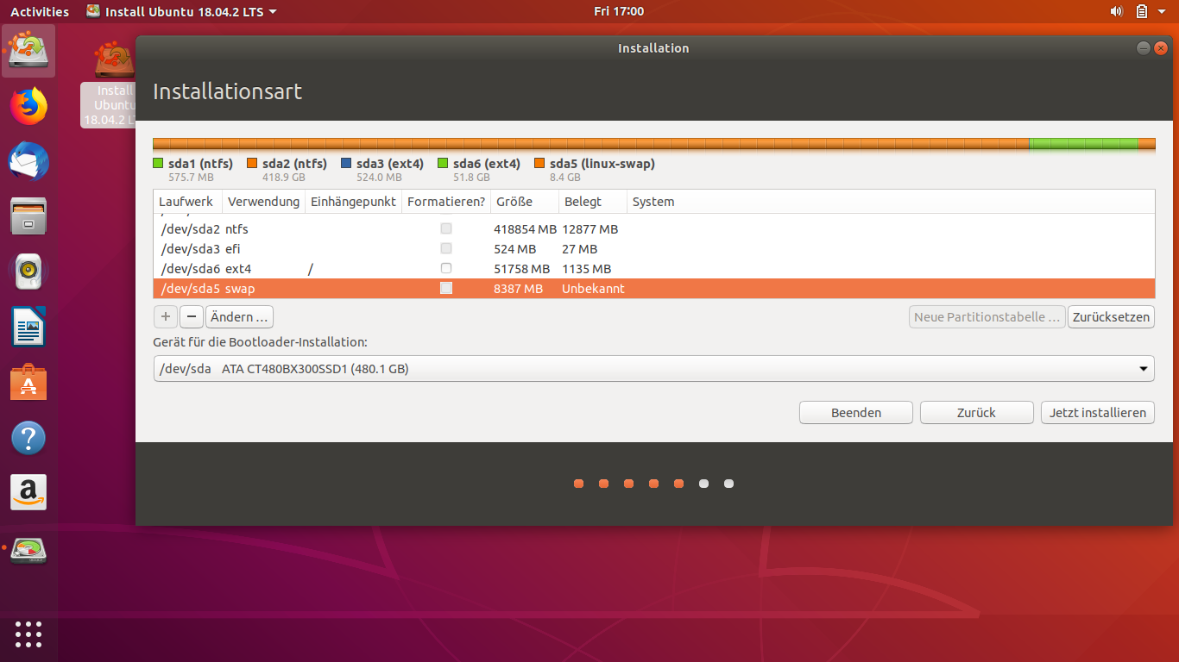Open the Files manager dock icon
This screenshot has width=1179, height=662.
(x=28, y=217)
